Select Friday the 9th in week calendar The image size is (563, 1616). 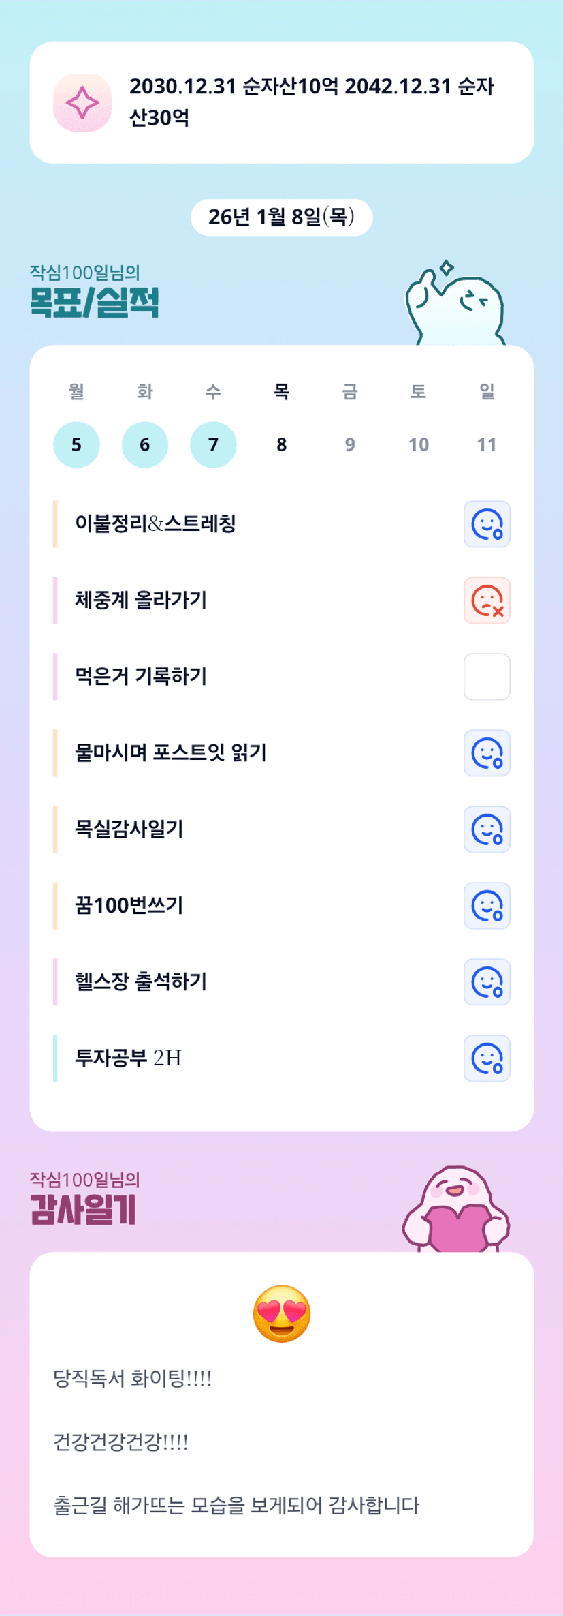[350, 444]
